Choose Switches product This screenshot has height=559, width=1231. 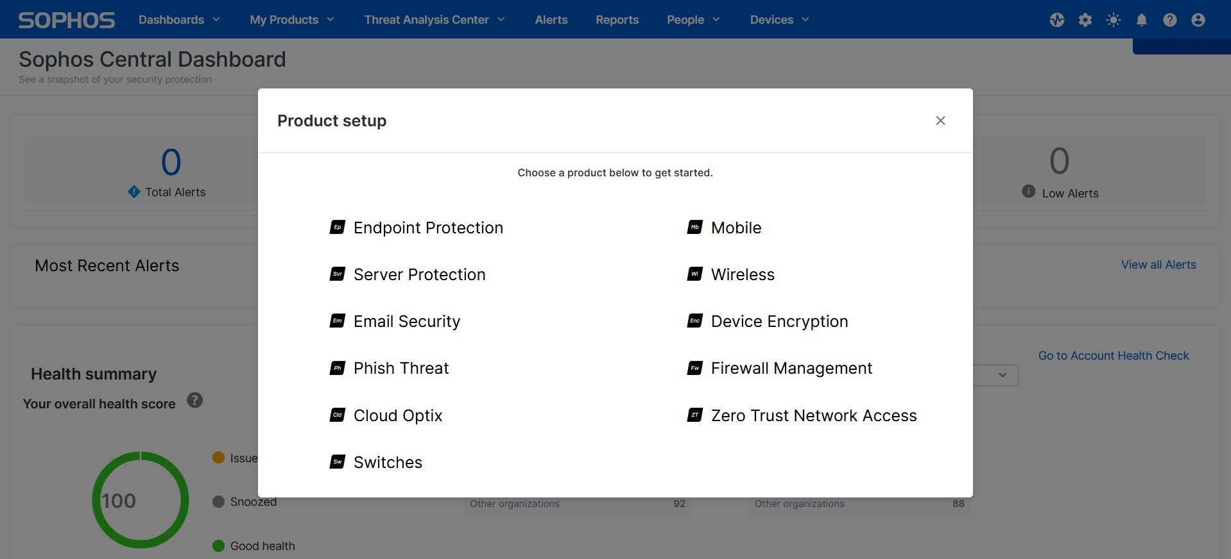click(388, 462)
